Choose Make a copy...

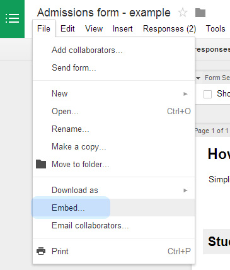(x=113, y=146)
